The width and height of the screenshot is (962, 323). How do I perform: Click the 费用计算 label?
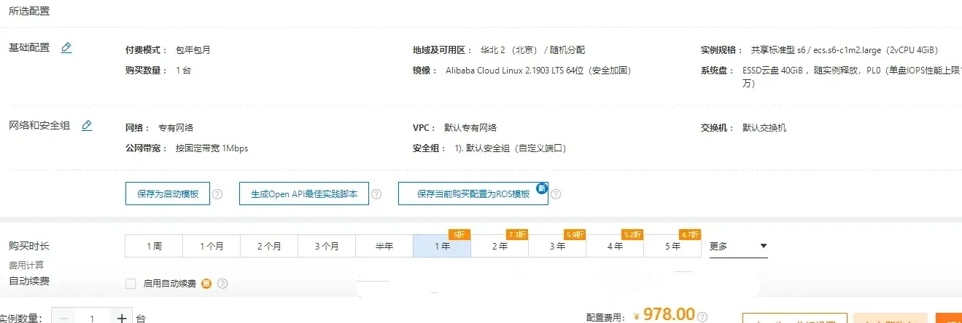tap(26, 266)
